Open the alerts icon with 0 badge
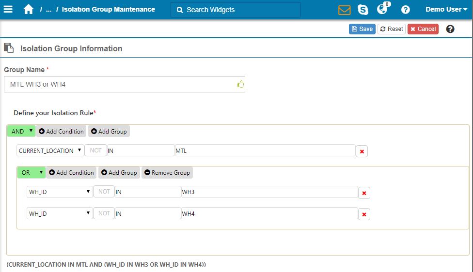Viewport: 473px width, 272px height. click(x=382, y=10)
